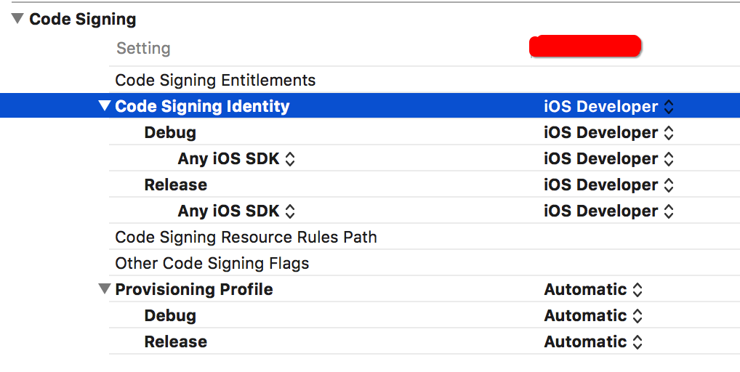
Task: Open Release provisioning profile Automatic dropdown
Action: 593,341
